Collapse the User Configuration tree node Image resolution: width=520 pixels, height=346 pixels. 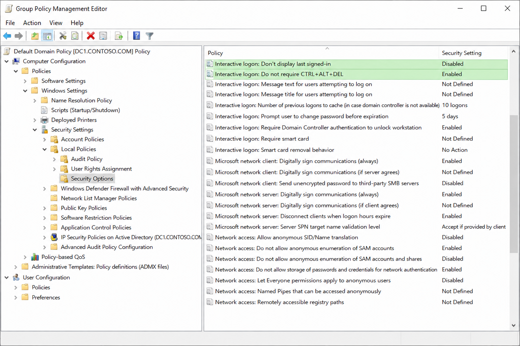click(7, 278)
